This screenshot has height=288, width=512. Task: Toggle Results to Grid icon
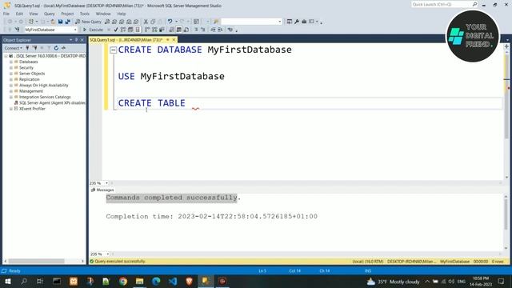[x=179, y=30]
